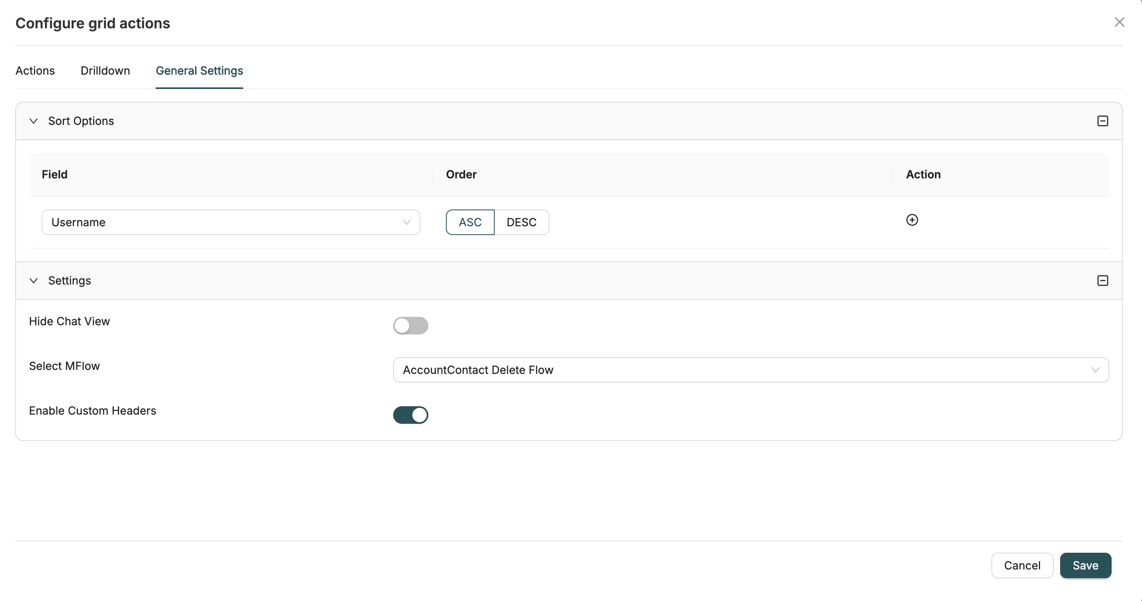The width and height of the screenshot is (1142, 601).
Task: Switch to the Actions tab
Action: point(35,70)
